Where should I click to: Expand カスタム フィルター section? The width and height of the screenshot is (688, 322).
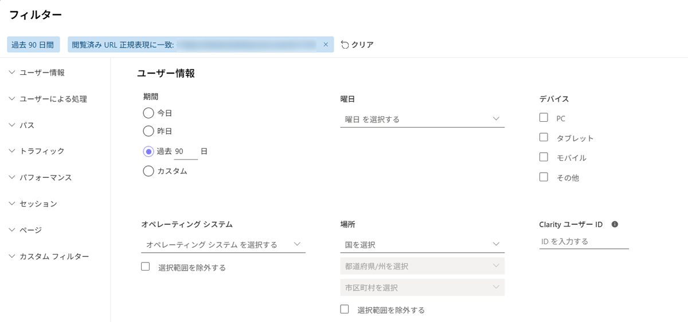(x=54, y=256)
